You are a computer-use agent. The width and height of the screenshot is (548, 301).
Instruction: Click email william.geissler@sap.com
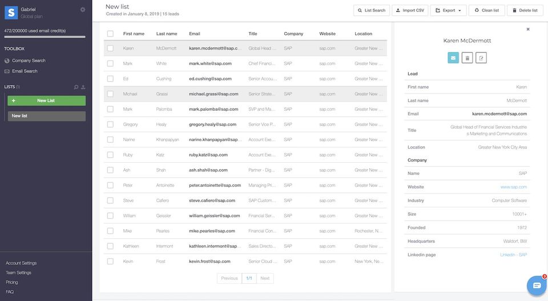coord(215,216)
